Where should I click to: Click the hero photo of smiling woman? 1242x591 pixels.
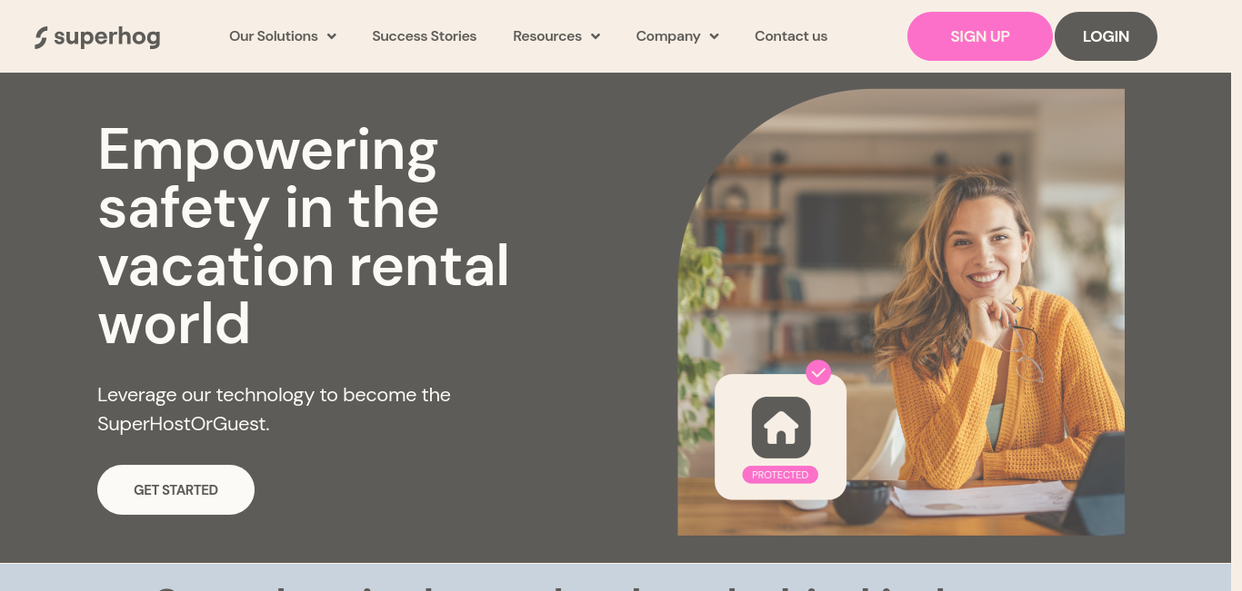[901, 311]
